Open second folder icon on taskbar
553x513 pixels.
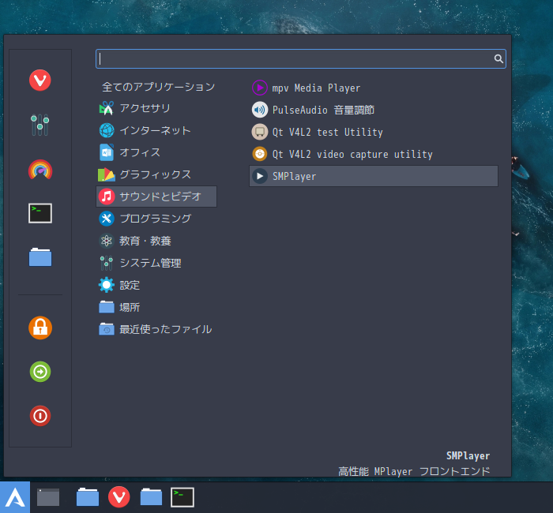151,497
